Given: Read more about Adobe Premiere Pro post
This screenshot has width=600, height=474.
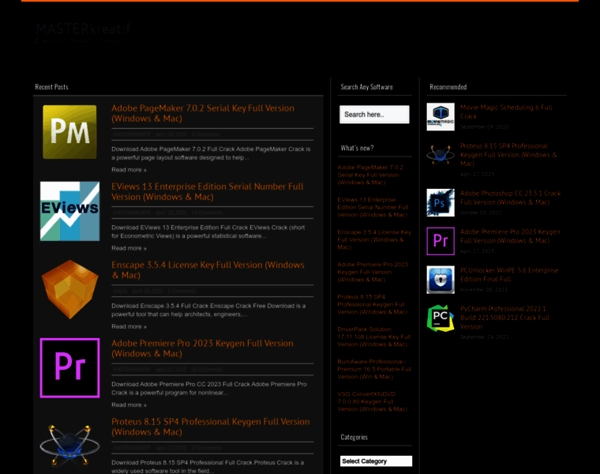Looking at the screenshot, I should click(x=129, y=404).
